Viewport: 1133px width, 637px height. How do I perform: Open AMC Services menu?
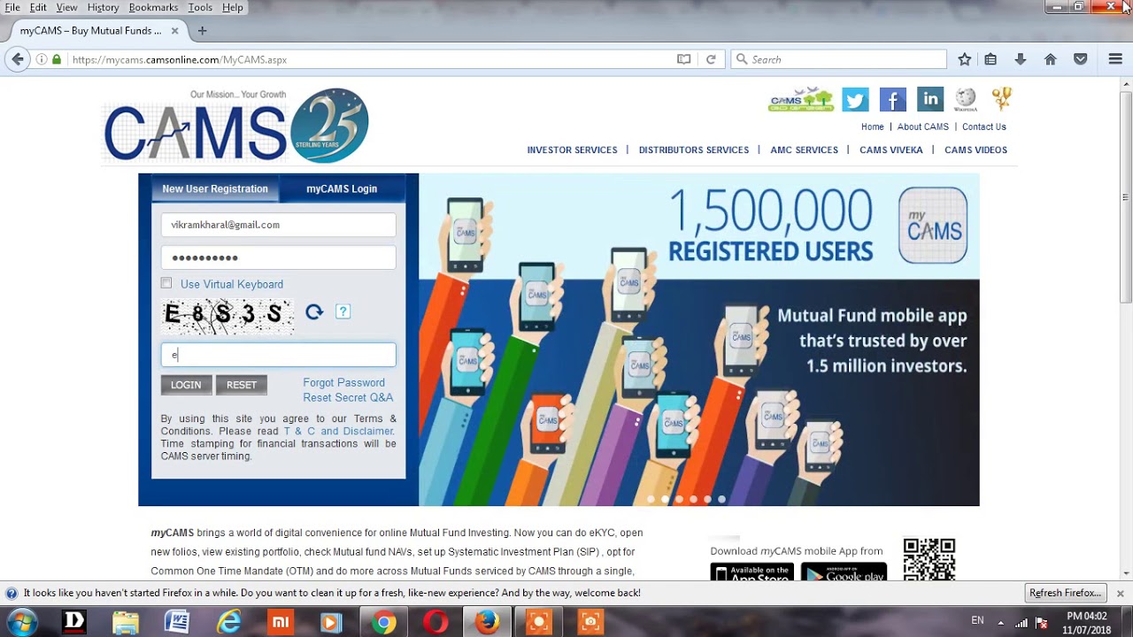805,150
